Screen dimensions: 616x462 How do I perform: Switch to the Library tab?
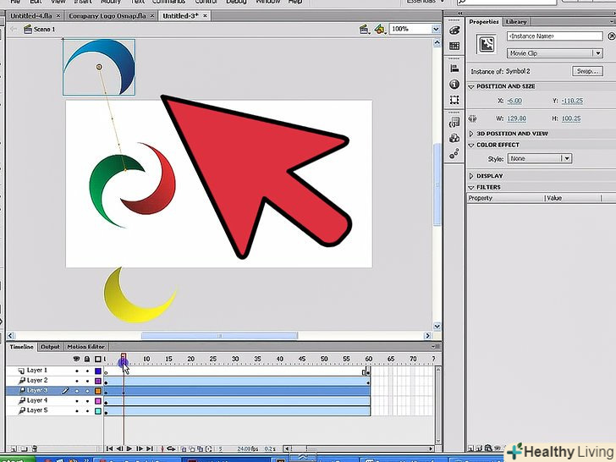point(514,21)
